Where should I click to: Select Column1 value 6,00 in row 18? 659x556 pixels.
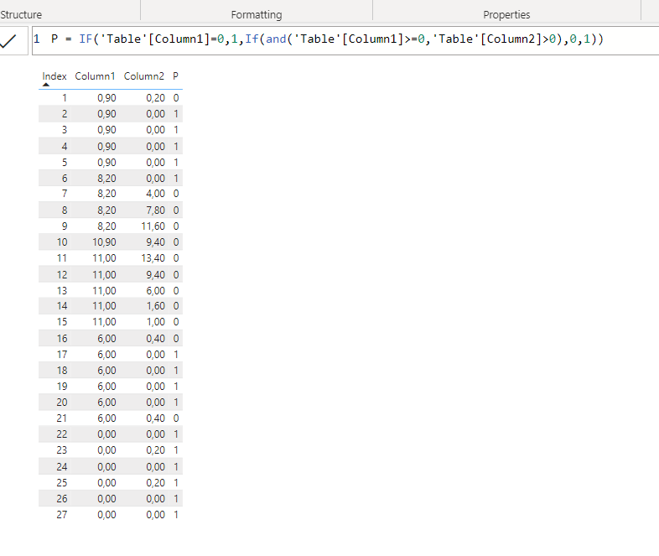tap(106, 371)
